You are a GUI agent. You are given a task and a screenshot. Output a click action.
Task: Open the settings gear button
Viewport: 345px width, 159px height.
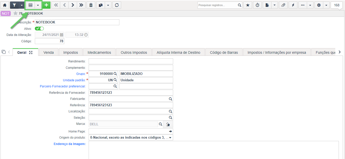coord(319,5)
